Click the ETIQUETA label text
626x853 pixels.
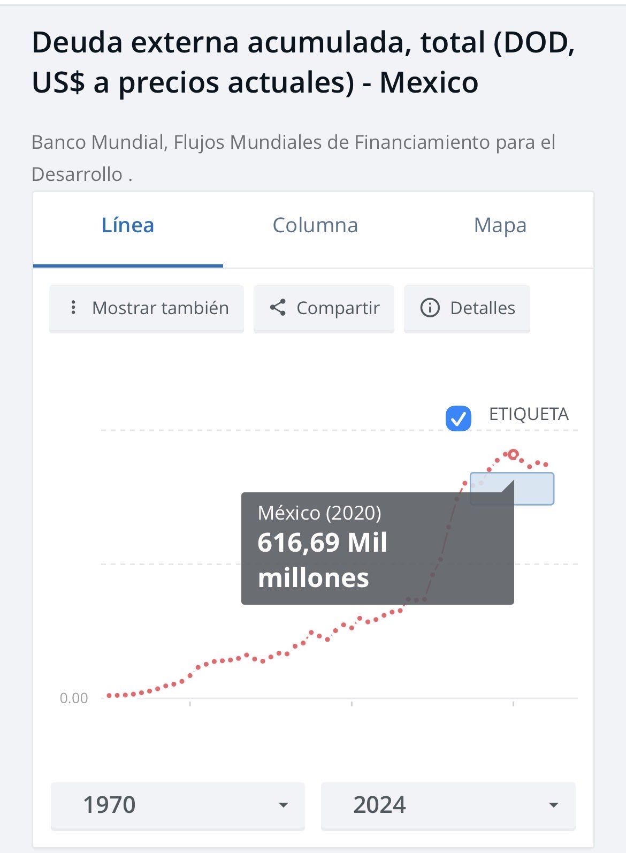529,414
